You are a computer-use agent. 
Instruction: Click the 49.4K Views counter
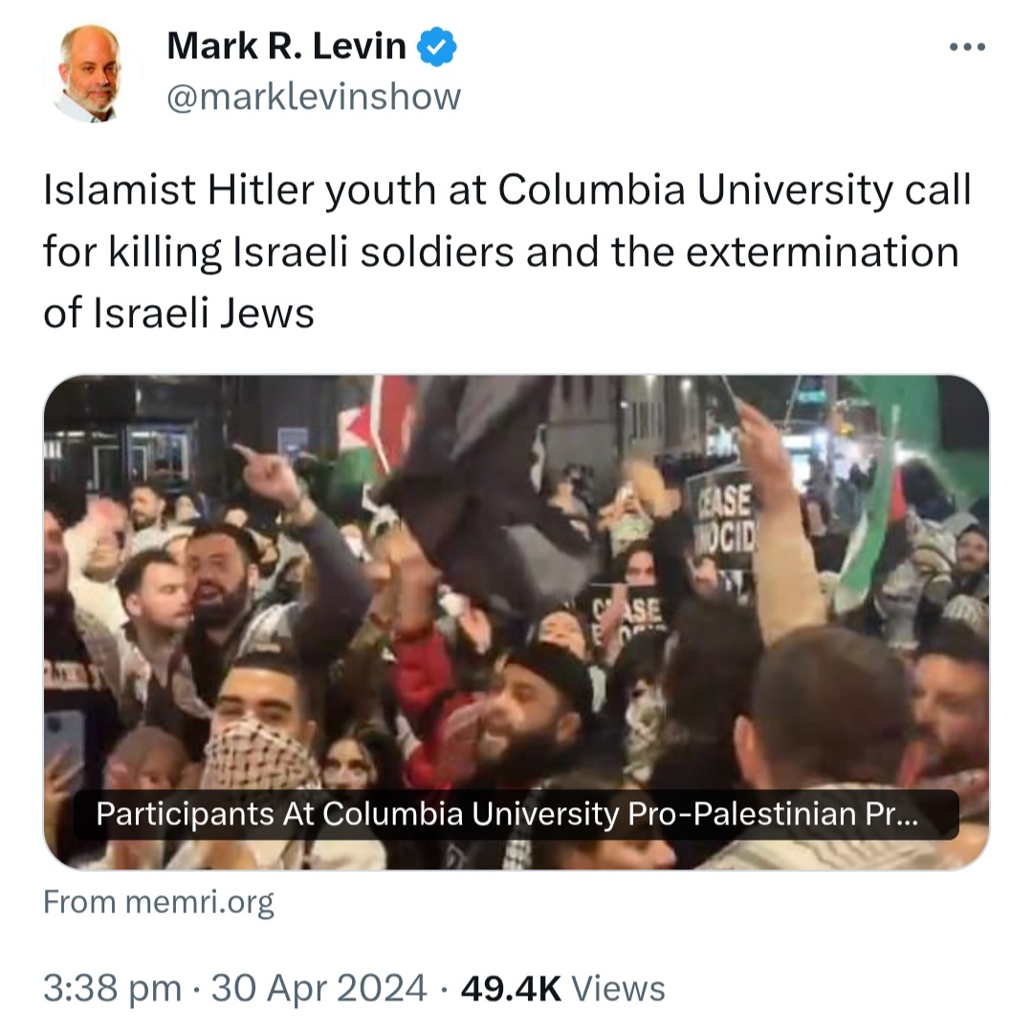563,989
